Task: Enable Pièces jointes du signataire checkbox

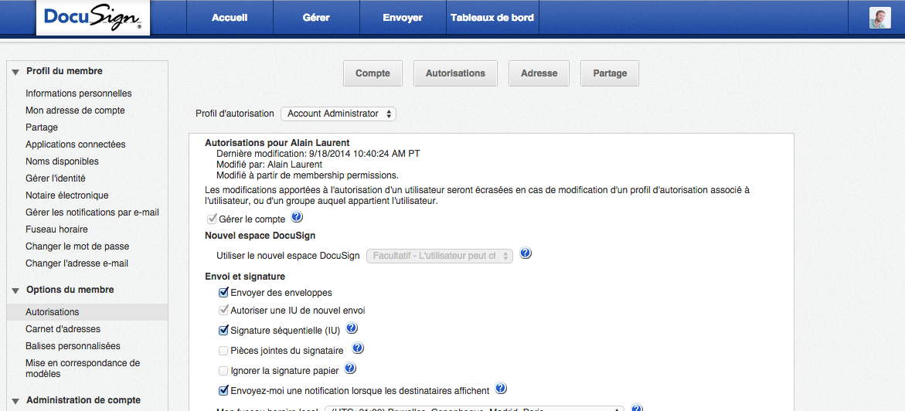Action: pyautogui.click(x=224, y=351)
